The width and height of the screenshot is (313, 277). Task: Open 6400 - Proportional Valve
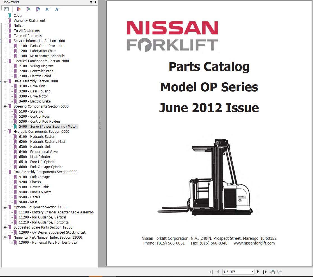click(x=38, y=152)
